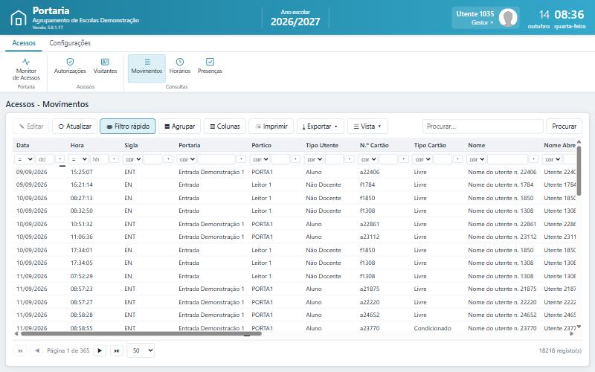Clear the Nome column filter
The image size is (595, 372).
533,159
